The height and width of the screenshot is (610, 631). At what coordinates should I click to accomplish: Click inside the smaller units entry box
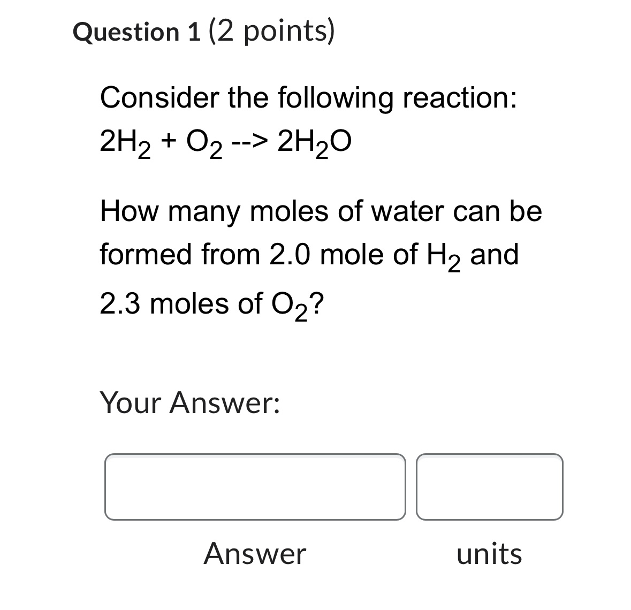490,487
